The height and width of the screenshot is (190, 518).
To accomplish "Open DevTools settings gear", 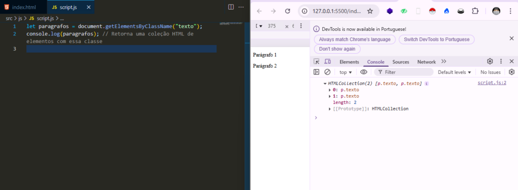I will click(x=490, y=61).
